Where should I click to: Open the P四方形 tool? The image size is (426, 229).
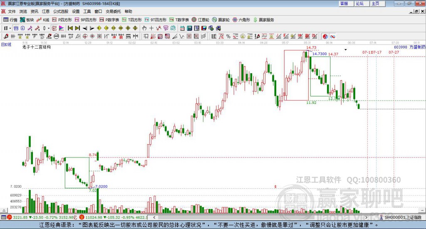point(62,20)
